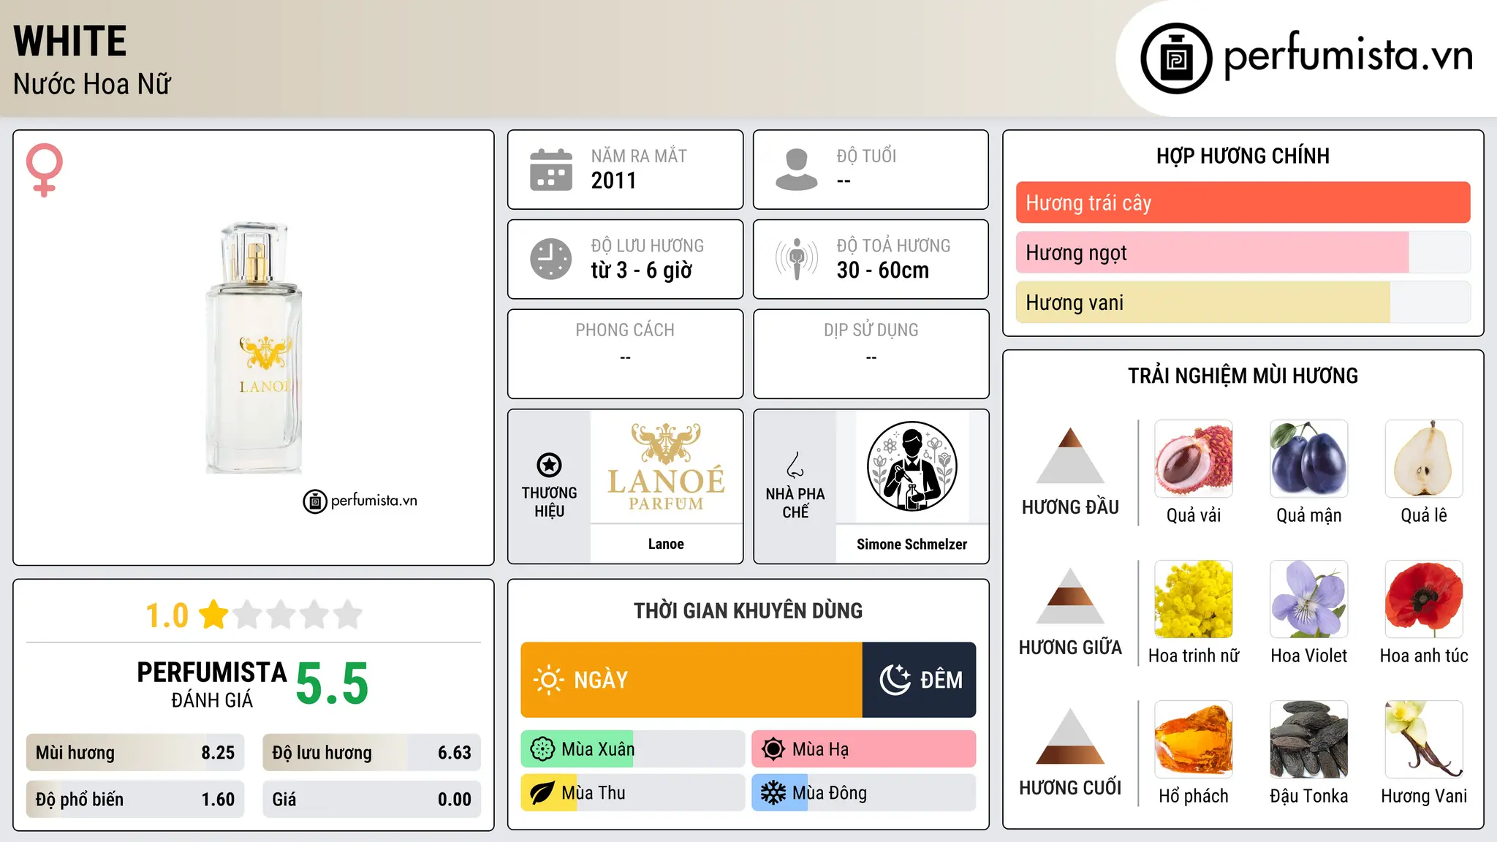1497x842 pixels.
Task: Click the pink female gender symbol
Action: pyautogui.click(x=45, y=170)
